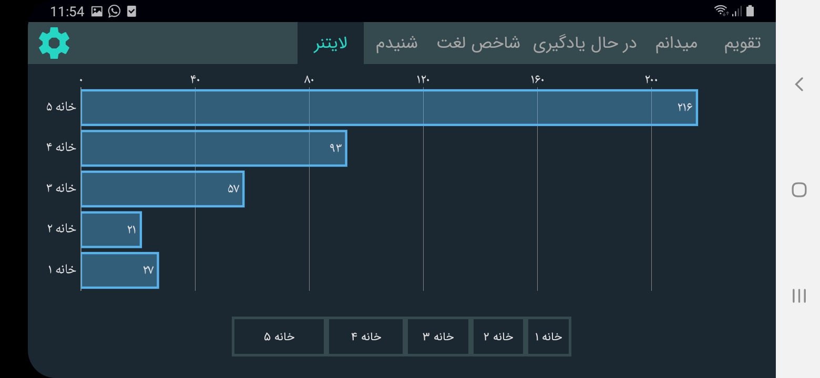This screenshot has height=378, width=820.
Task: Open the settings gear icon
Action: 54,43
